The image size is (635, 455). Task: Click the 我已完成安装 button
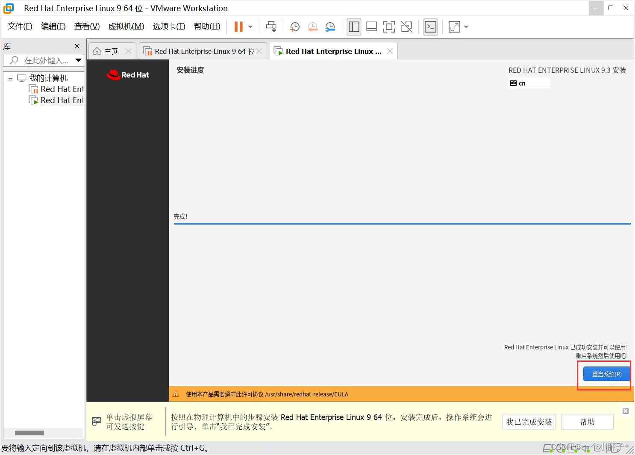pyautogui.click(x=529, y=422)
